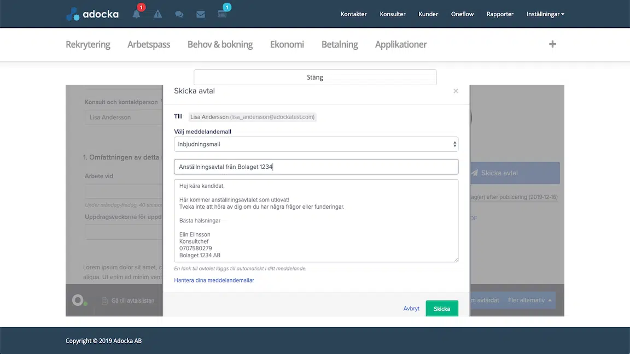Click the 'Välj meddelandemall' label
630x354 pixels.
202,132
